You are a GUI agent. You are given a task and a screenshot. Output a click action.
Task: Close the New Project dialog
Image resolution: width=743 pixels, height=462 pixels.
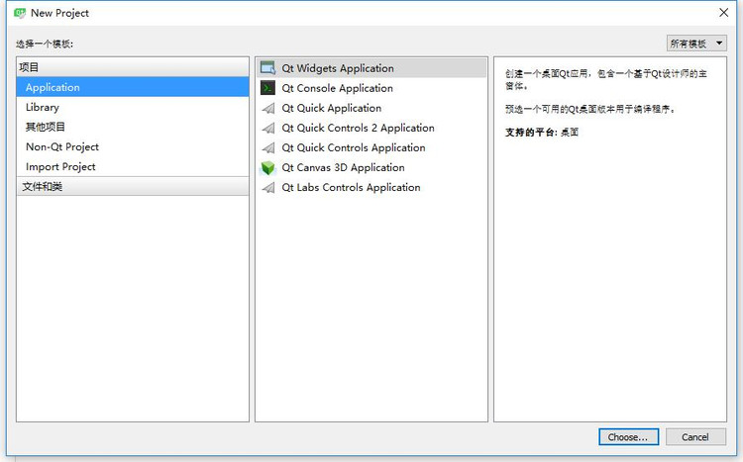click(x=723, y=13)
